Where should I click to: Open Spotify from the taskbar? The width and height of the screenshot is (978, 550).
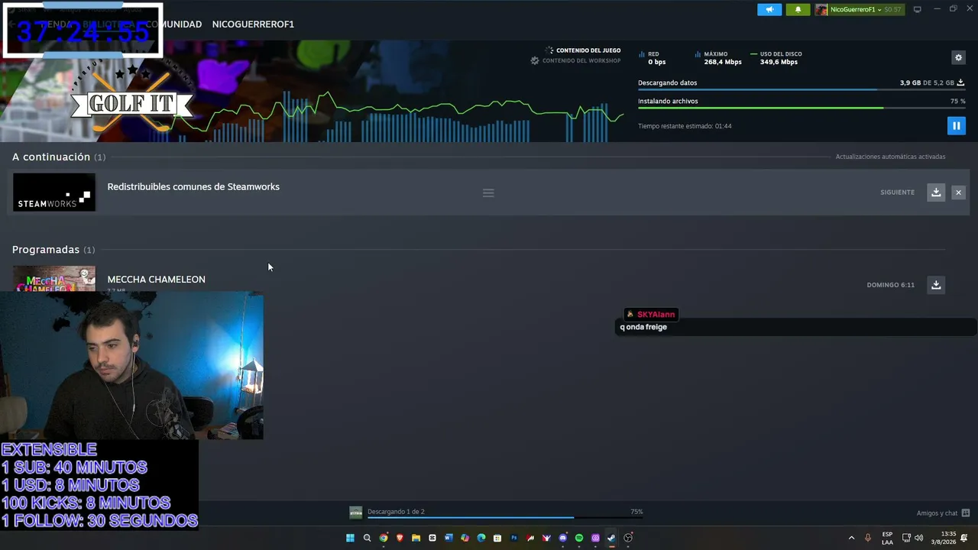coord(579,538)
